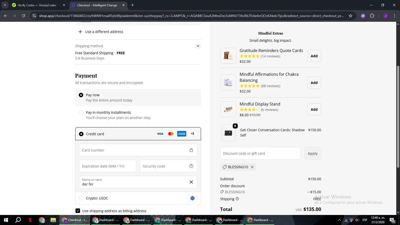Click the Visa card logo
Viewport: 400px width, 225px height.
pos(160,134)
